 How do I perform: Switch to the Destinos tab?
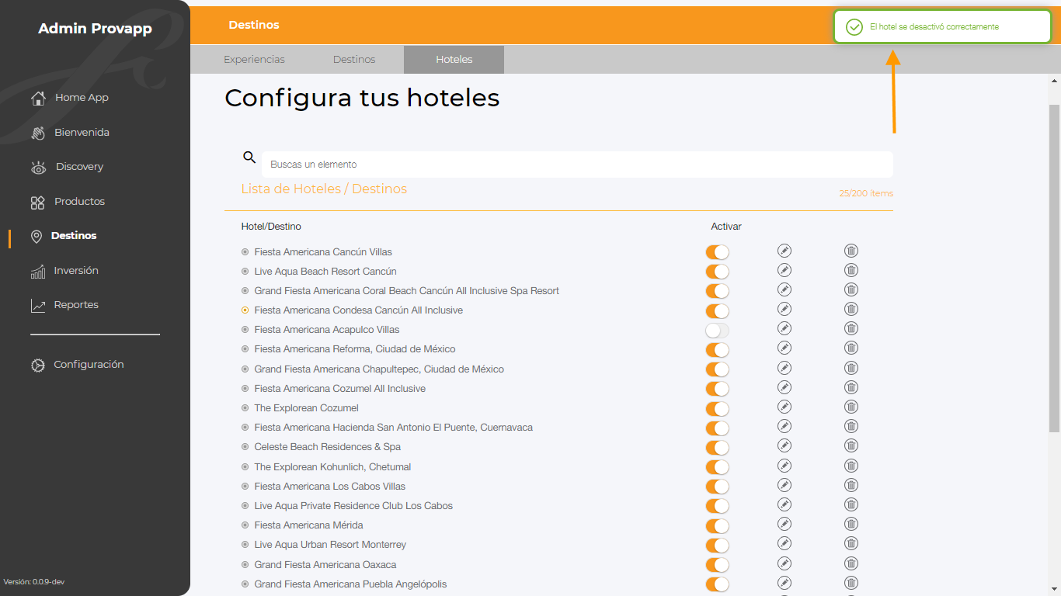click(354, 60)
